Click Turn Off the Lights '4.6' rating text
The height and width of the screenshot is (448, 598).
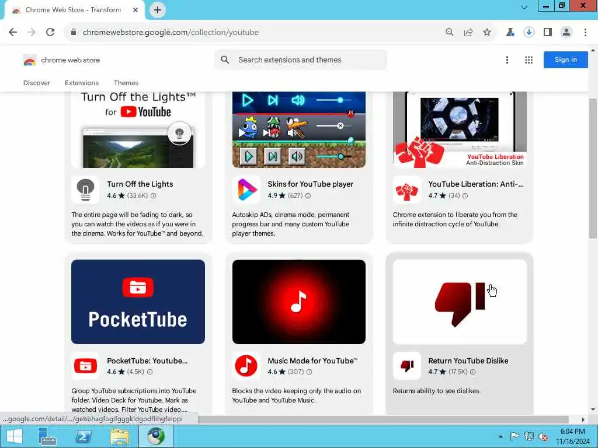pos(112,196)
